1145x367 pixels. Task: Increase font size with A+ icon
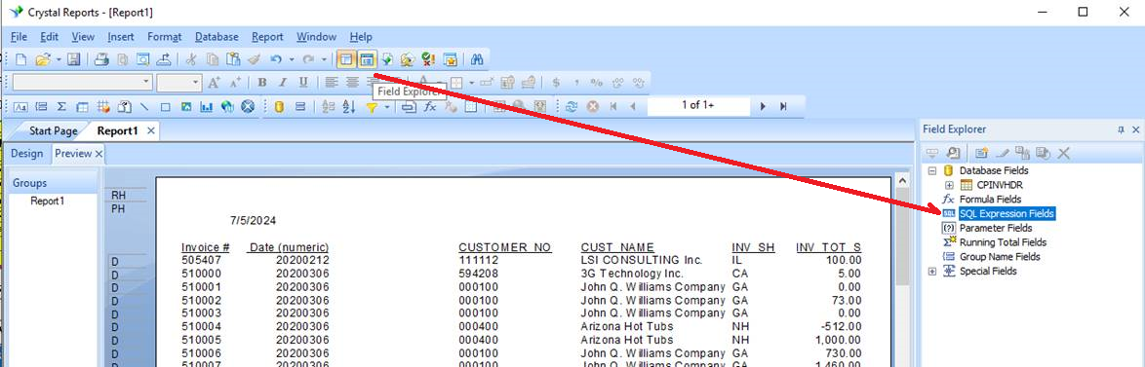[214, 83]
